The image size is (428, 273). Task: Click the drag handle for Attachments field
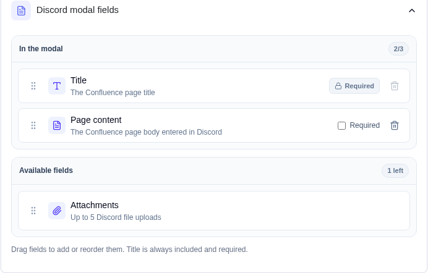[x=33, y=211]
